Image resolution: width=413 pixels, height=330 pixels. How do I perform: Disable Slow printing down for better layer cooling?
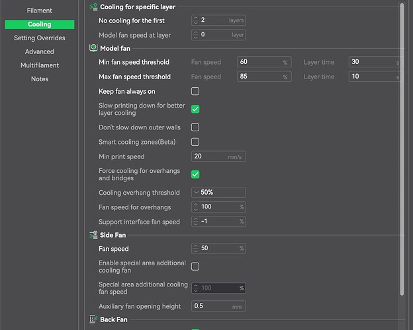point(195,109)
